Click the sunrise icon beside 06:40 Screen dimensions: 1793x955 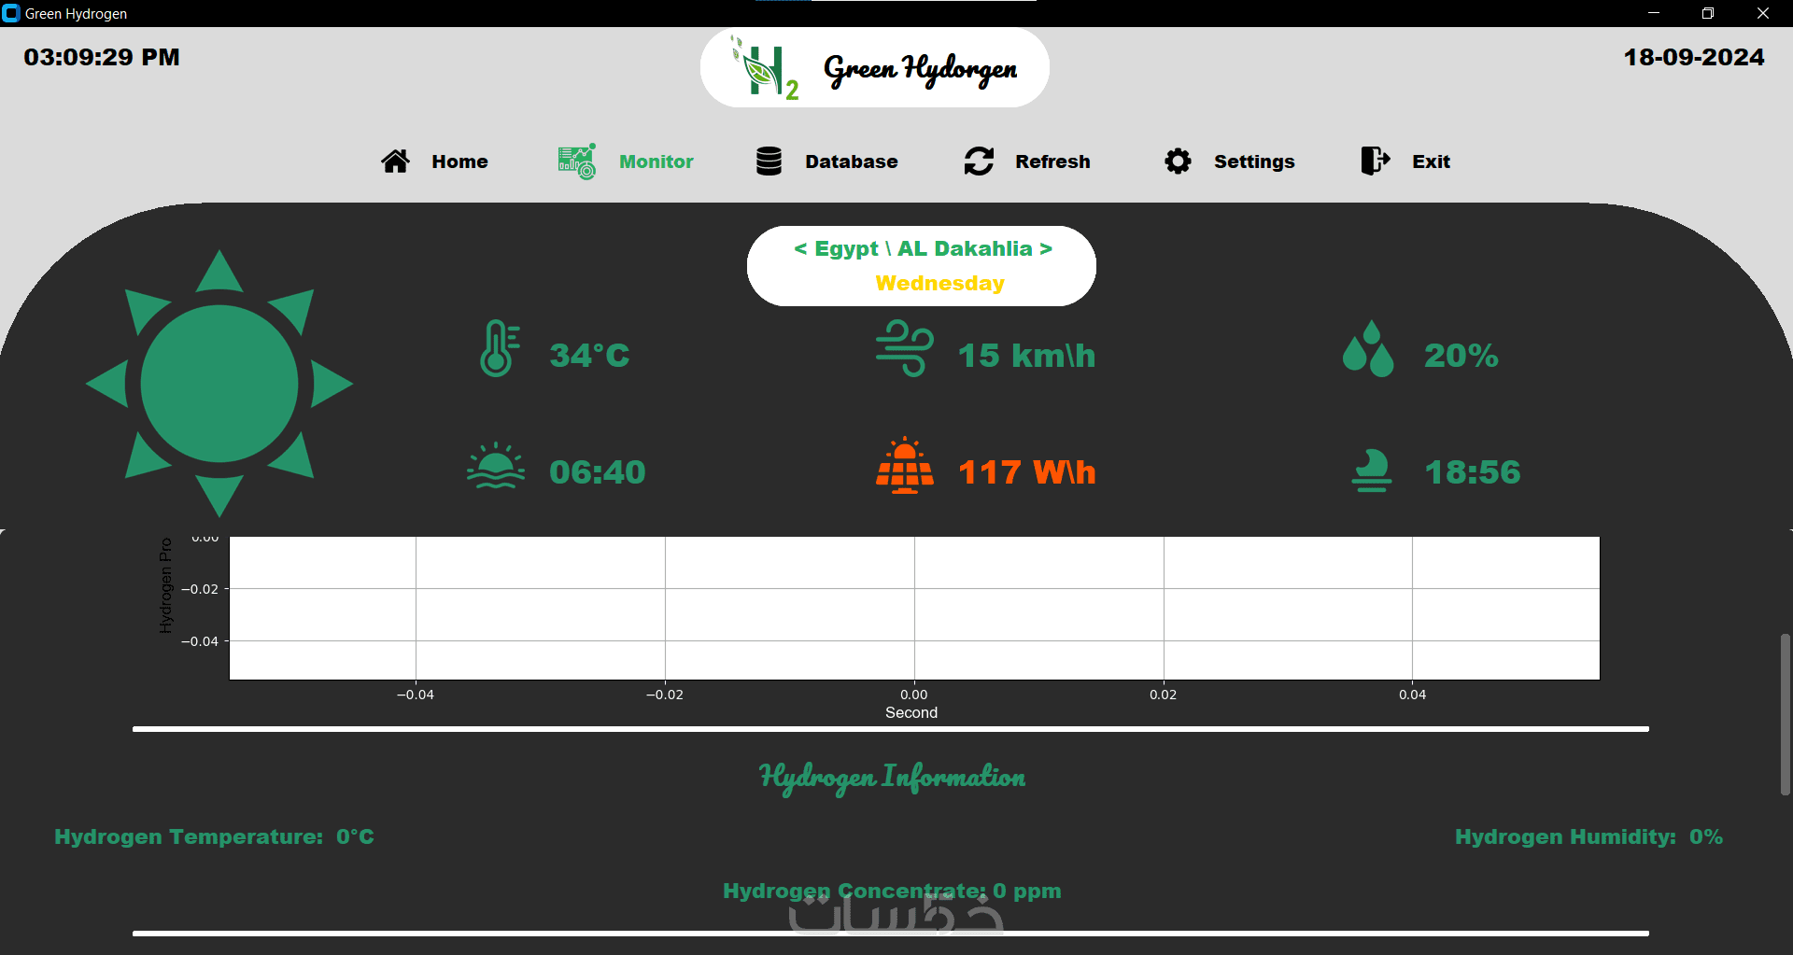[x=496, y=466]
